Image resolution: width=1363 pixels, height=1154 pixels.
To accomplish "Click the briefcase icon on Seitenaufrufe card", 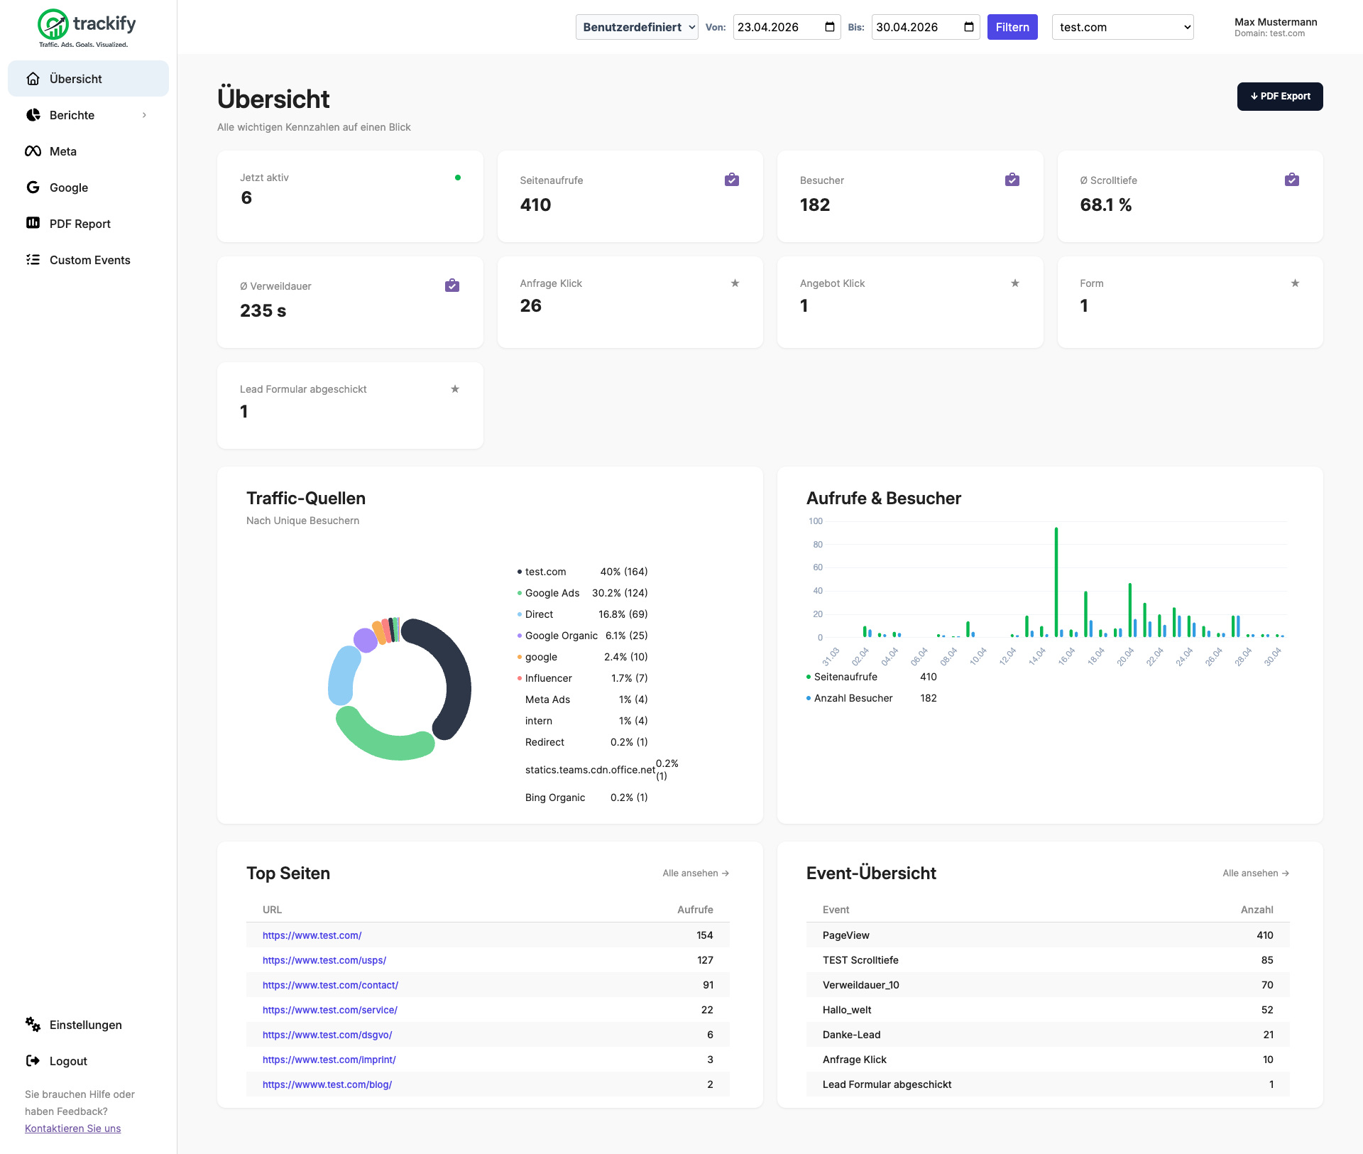I will (x=732, y=180).
